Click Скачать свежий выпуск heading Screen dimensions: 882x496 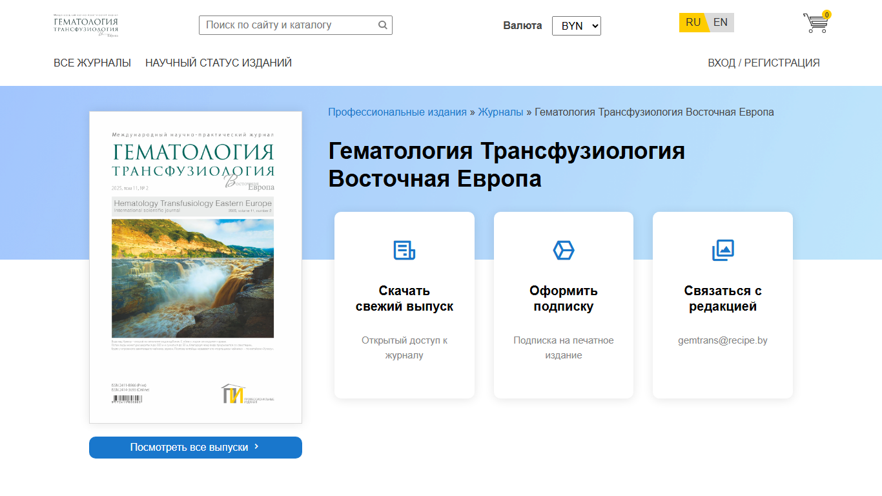pos(404,298)
